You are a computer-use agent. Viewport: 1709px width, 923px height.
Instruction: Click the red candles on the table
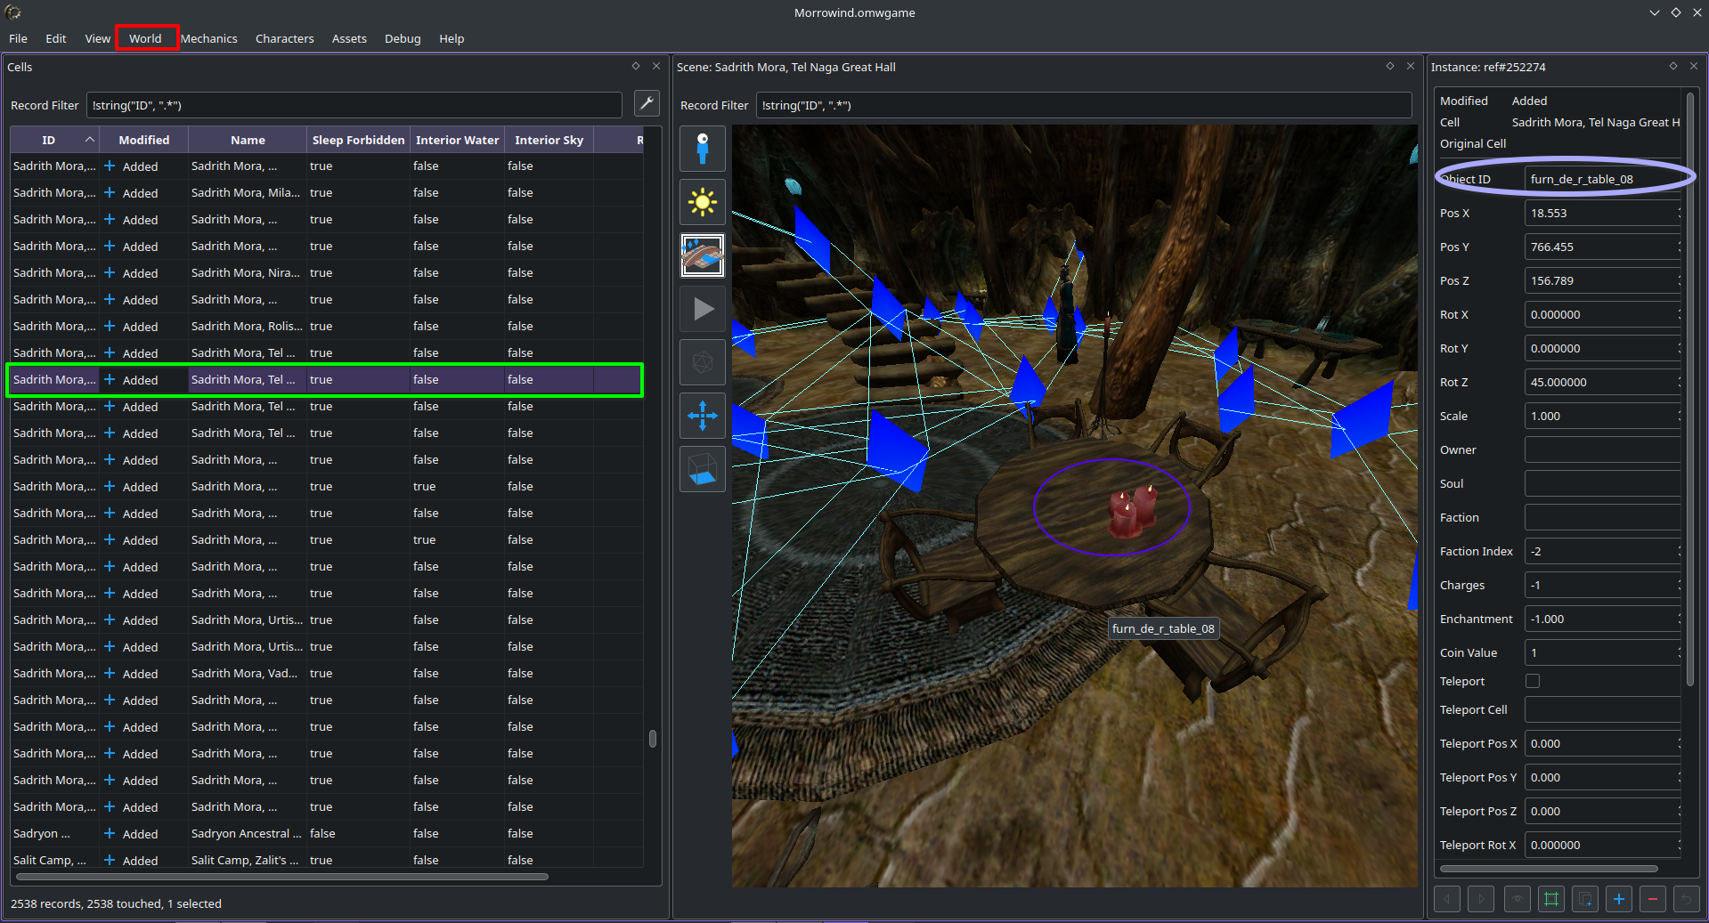point(1131,512)
